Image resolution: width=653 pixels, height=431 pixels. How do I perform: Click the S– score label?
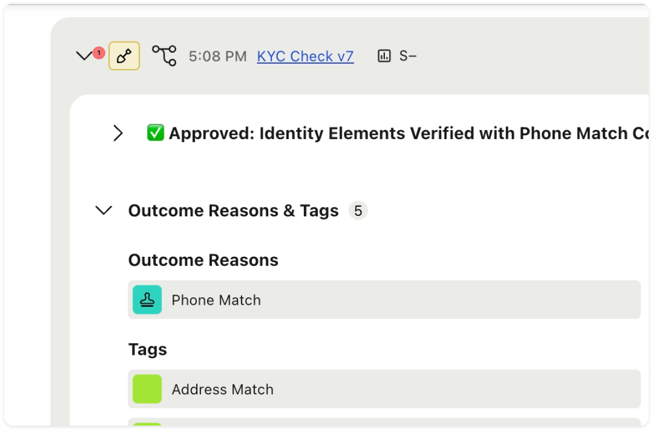tap(408, 56)
